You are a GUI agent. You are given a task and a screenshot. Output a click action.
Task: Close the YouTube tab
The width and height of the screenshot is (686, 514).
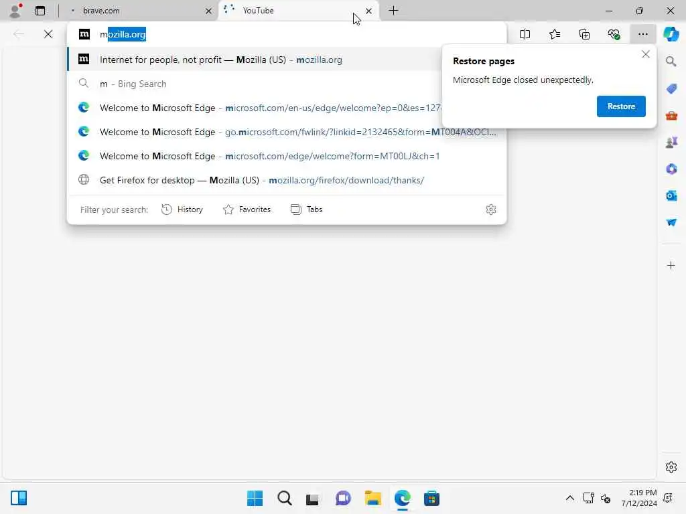[369, 11]
